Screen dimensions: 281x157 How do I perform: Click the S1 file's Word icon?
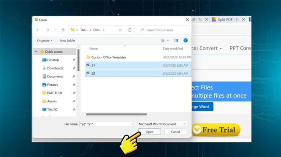point(88,65)
